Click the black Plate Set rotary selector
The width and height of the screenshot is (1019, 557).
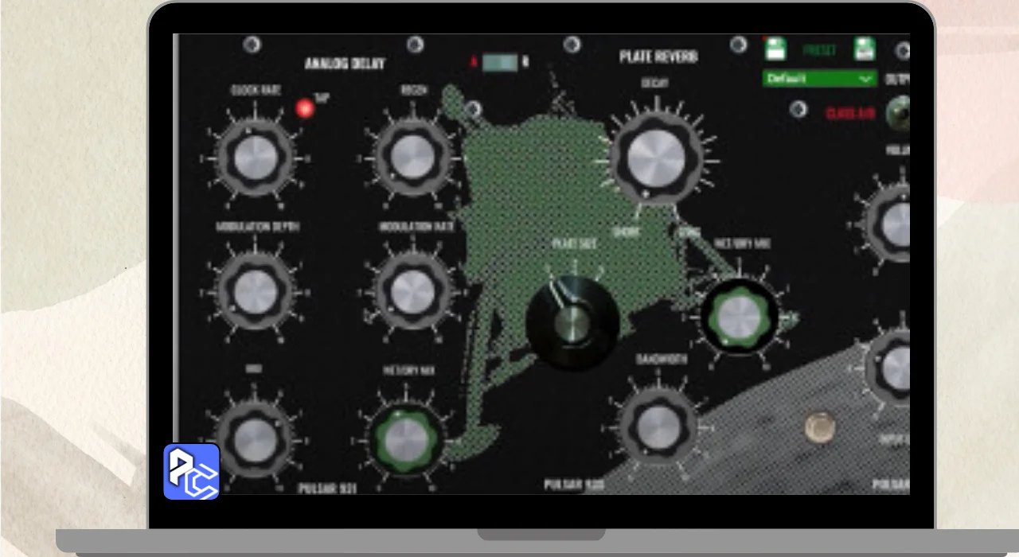[x=572, y=323]
